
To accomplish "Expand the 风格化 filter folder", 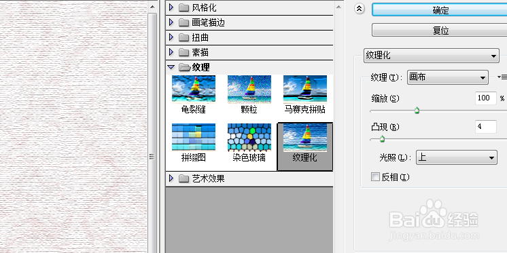I will pyautogui.click(x=171, y=7).
